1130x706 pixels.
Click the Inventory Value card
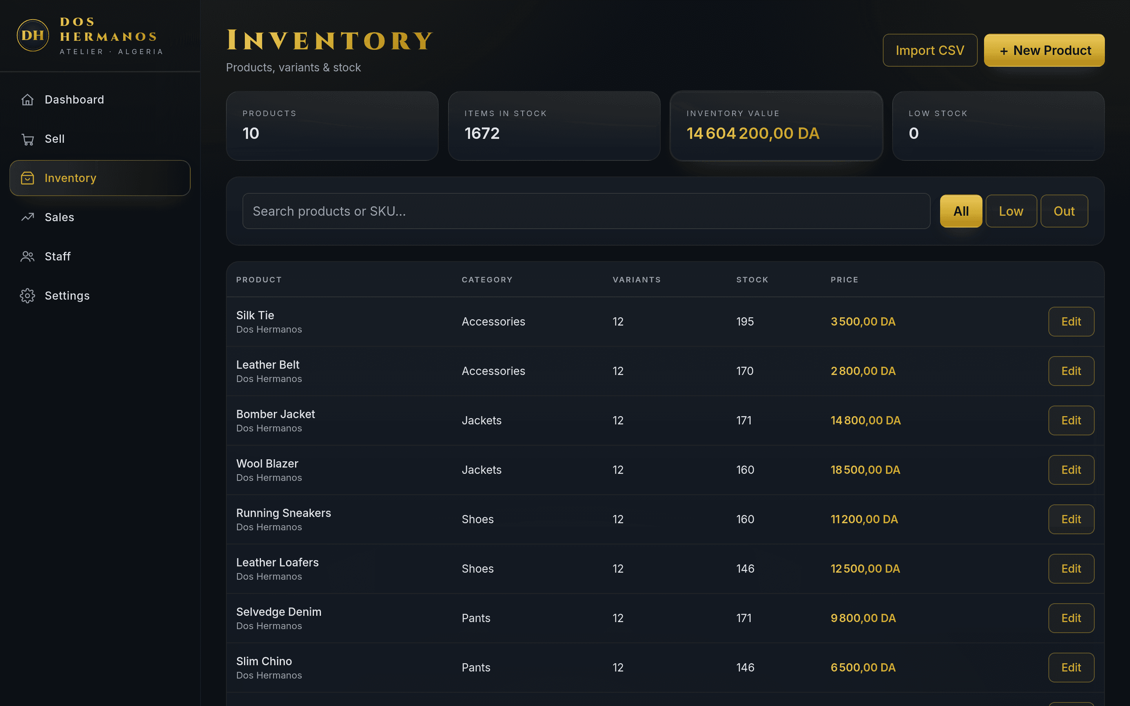pyautogui.click(x=776, y=126)
